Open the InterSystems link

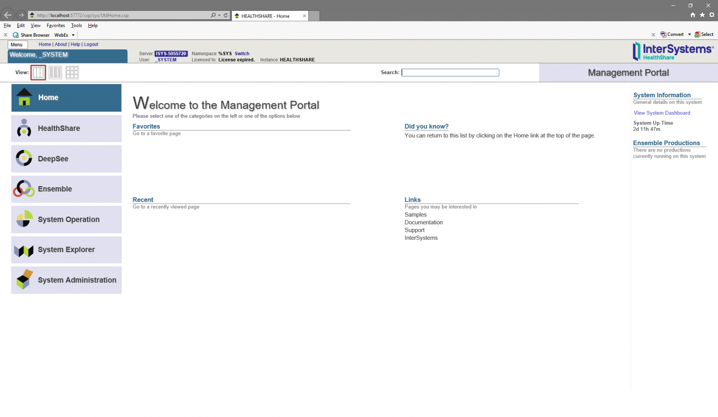[x=421, y=238]
